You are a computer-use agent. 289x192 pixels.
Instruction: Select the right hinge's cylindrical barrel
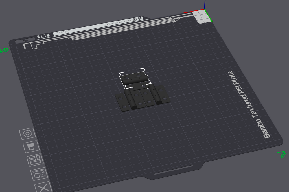tap(156, 94)
